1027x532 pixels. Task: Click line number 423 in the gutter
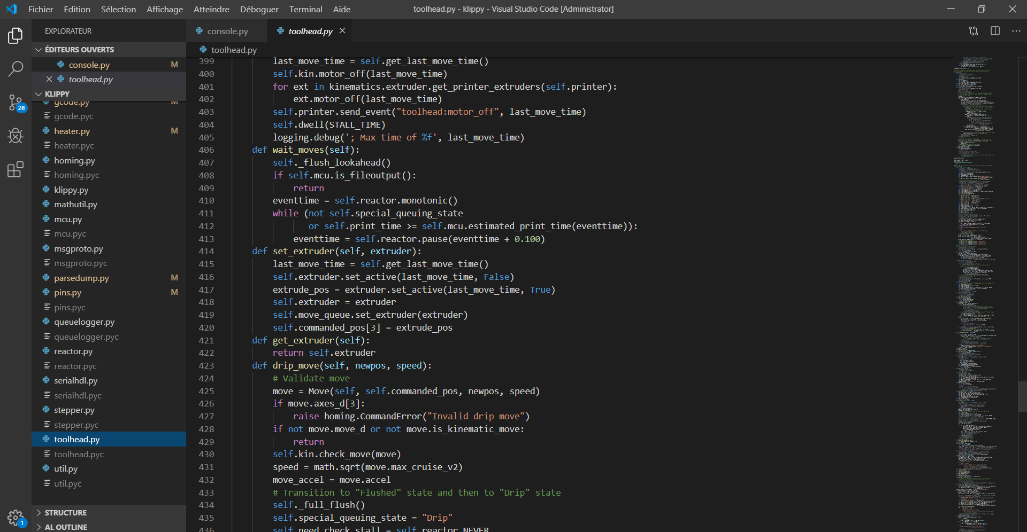(206, 366)
